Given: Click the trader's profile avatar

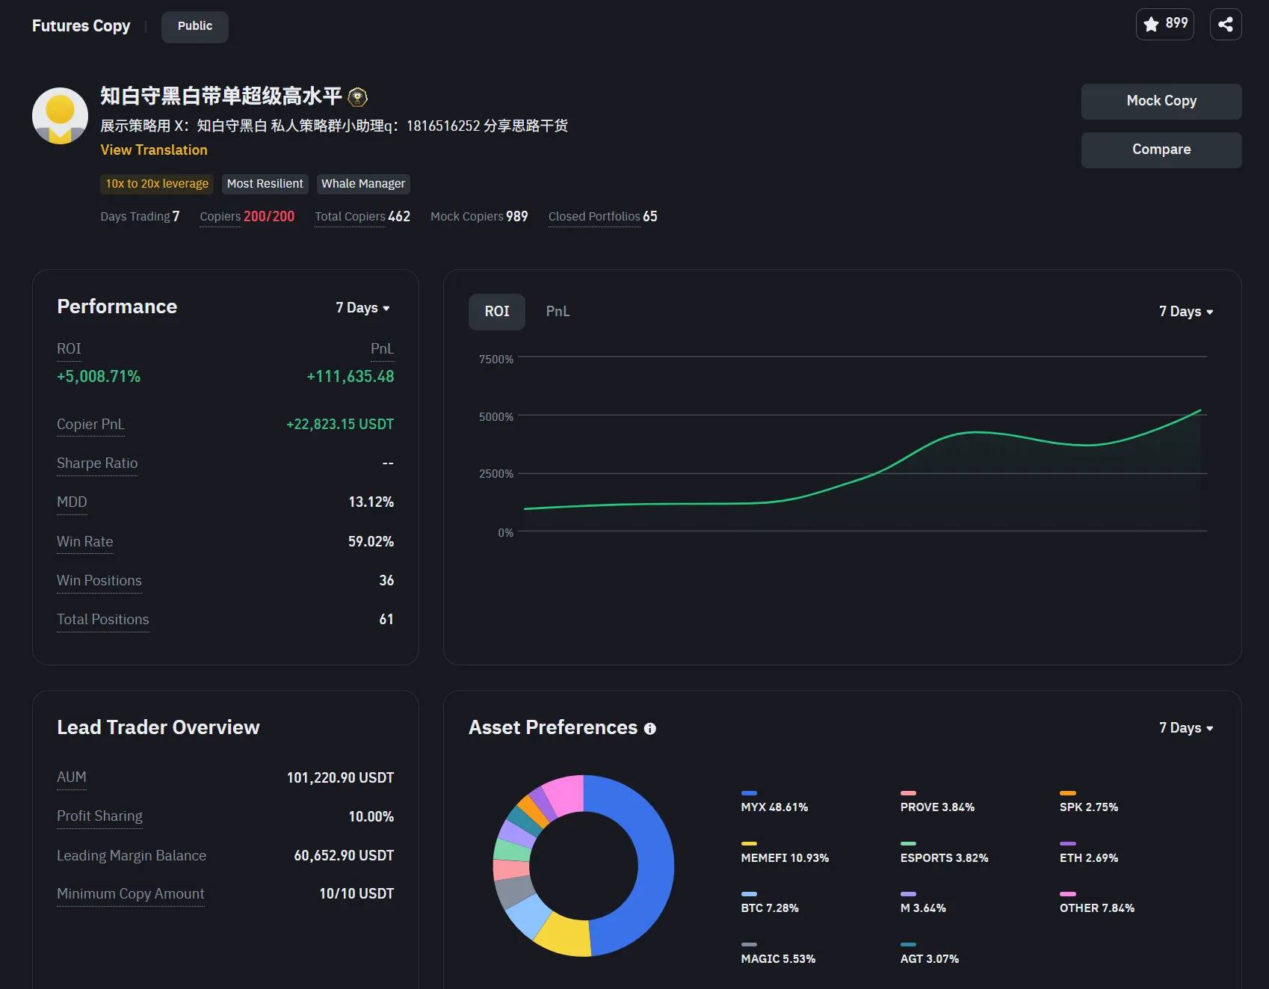Looking at the screenshot, I should [x=60, y=116].
